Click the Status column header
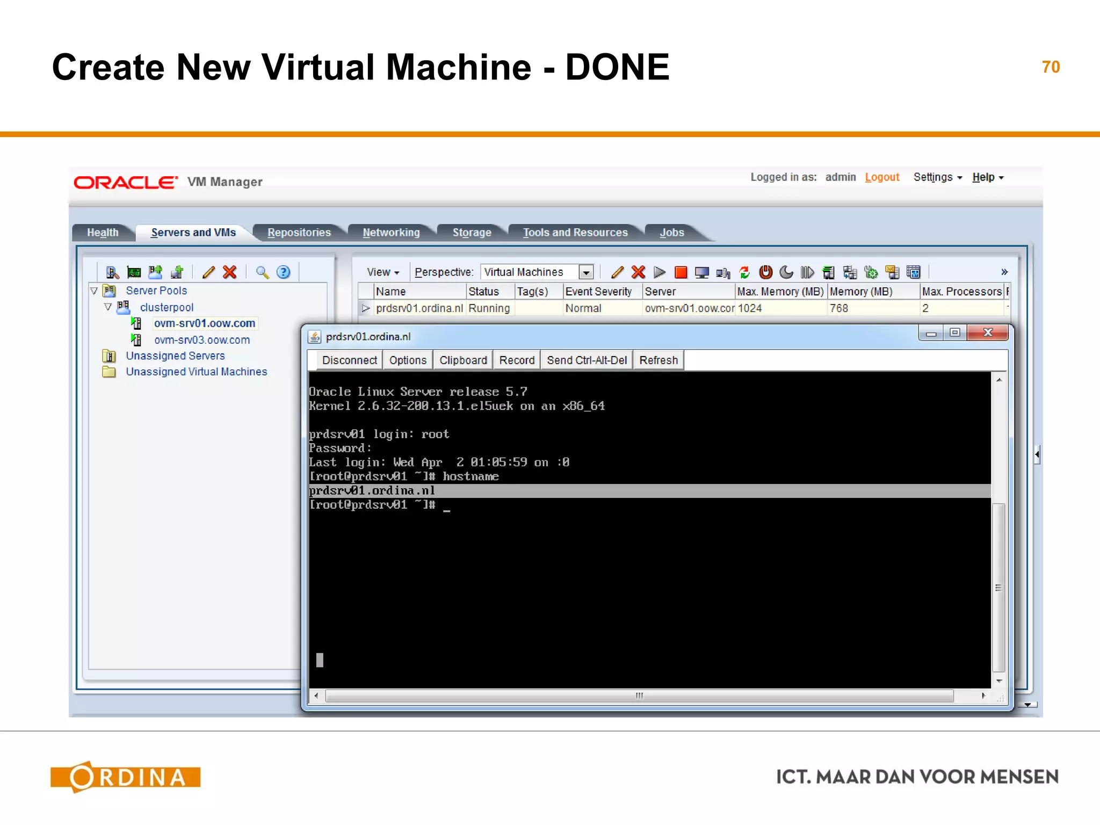Viewport: 1100px width, 825px height. (490, 292)
